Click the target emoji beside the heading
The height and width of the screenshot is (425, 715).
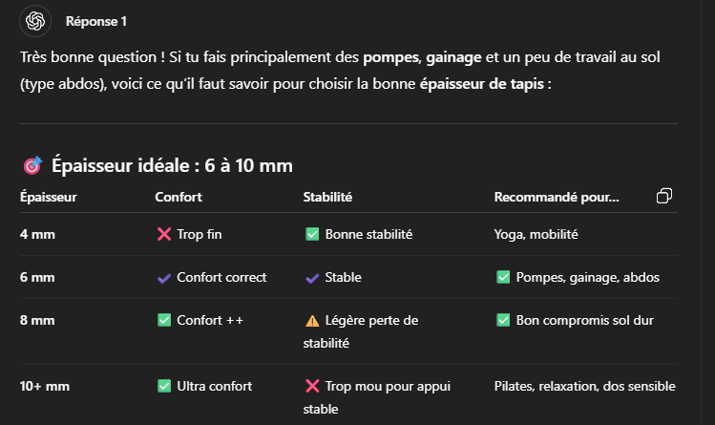[32, 166]
